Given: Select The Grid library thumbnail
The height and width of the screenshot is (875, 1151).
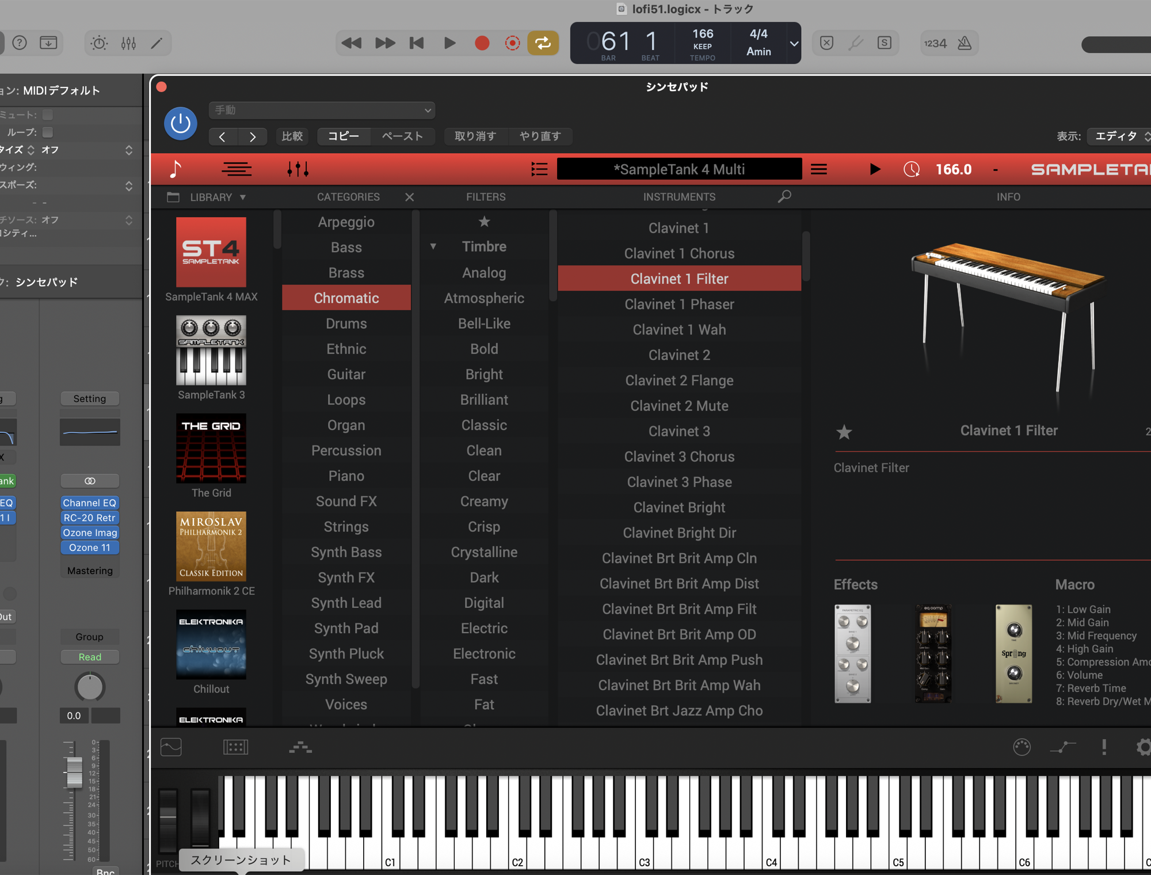Looking at the screenshot, I should [211, 448].
